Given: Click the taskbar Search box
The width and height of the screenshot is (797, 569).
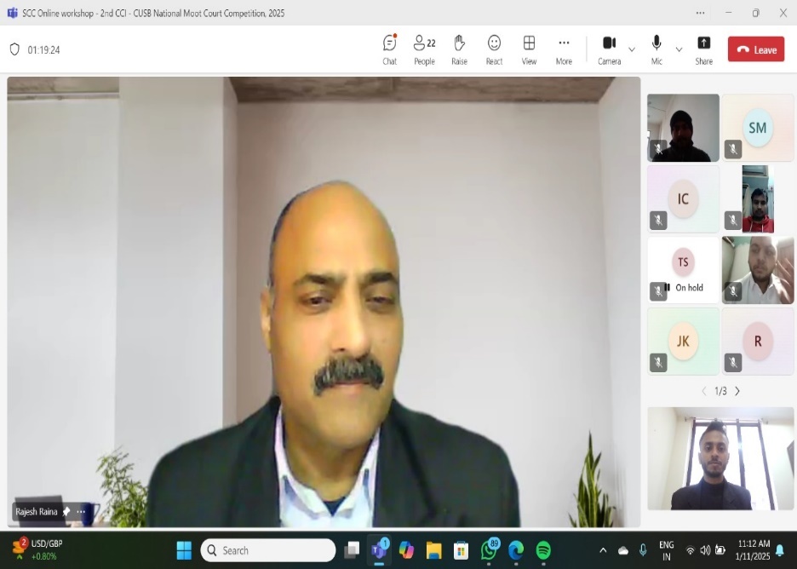Looking at the screenshot, I should pos(268,550).
